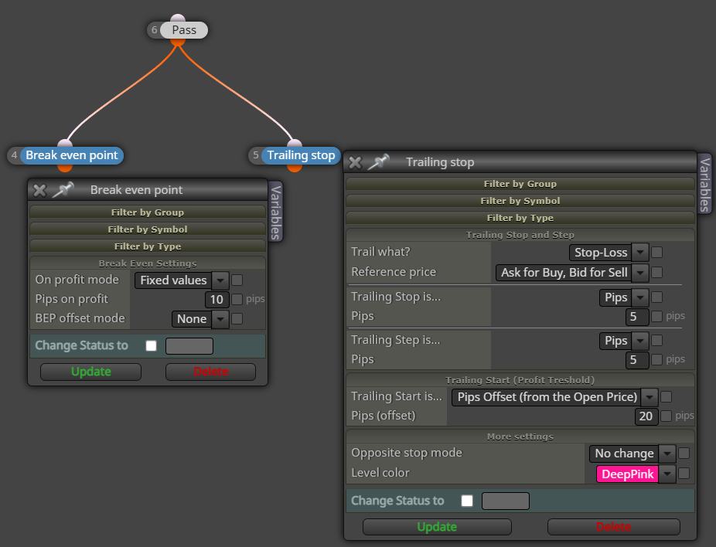Expand Filter by Symbol in Break even point
This screenshot has width=716, height=547.
pos(148,229)
